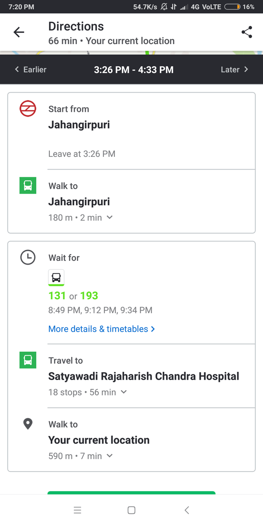Open the share options icon
This screenshot has width=263, height=526.
tap(247, 32)
